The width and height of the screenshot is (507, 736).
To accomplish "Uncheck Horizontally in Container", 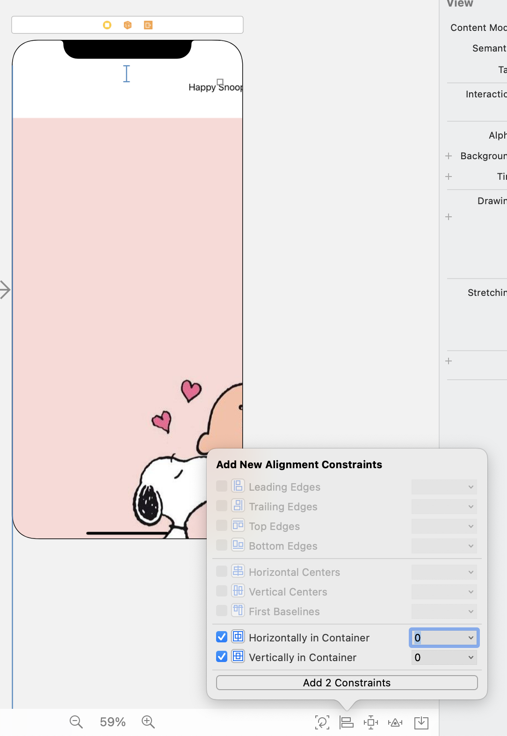I will pyautogui.click(x=222, y=637).
